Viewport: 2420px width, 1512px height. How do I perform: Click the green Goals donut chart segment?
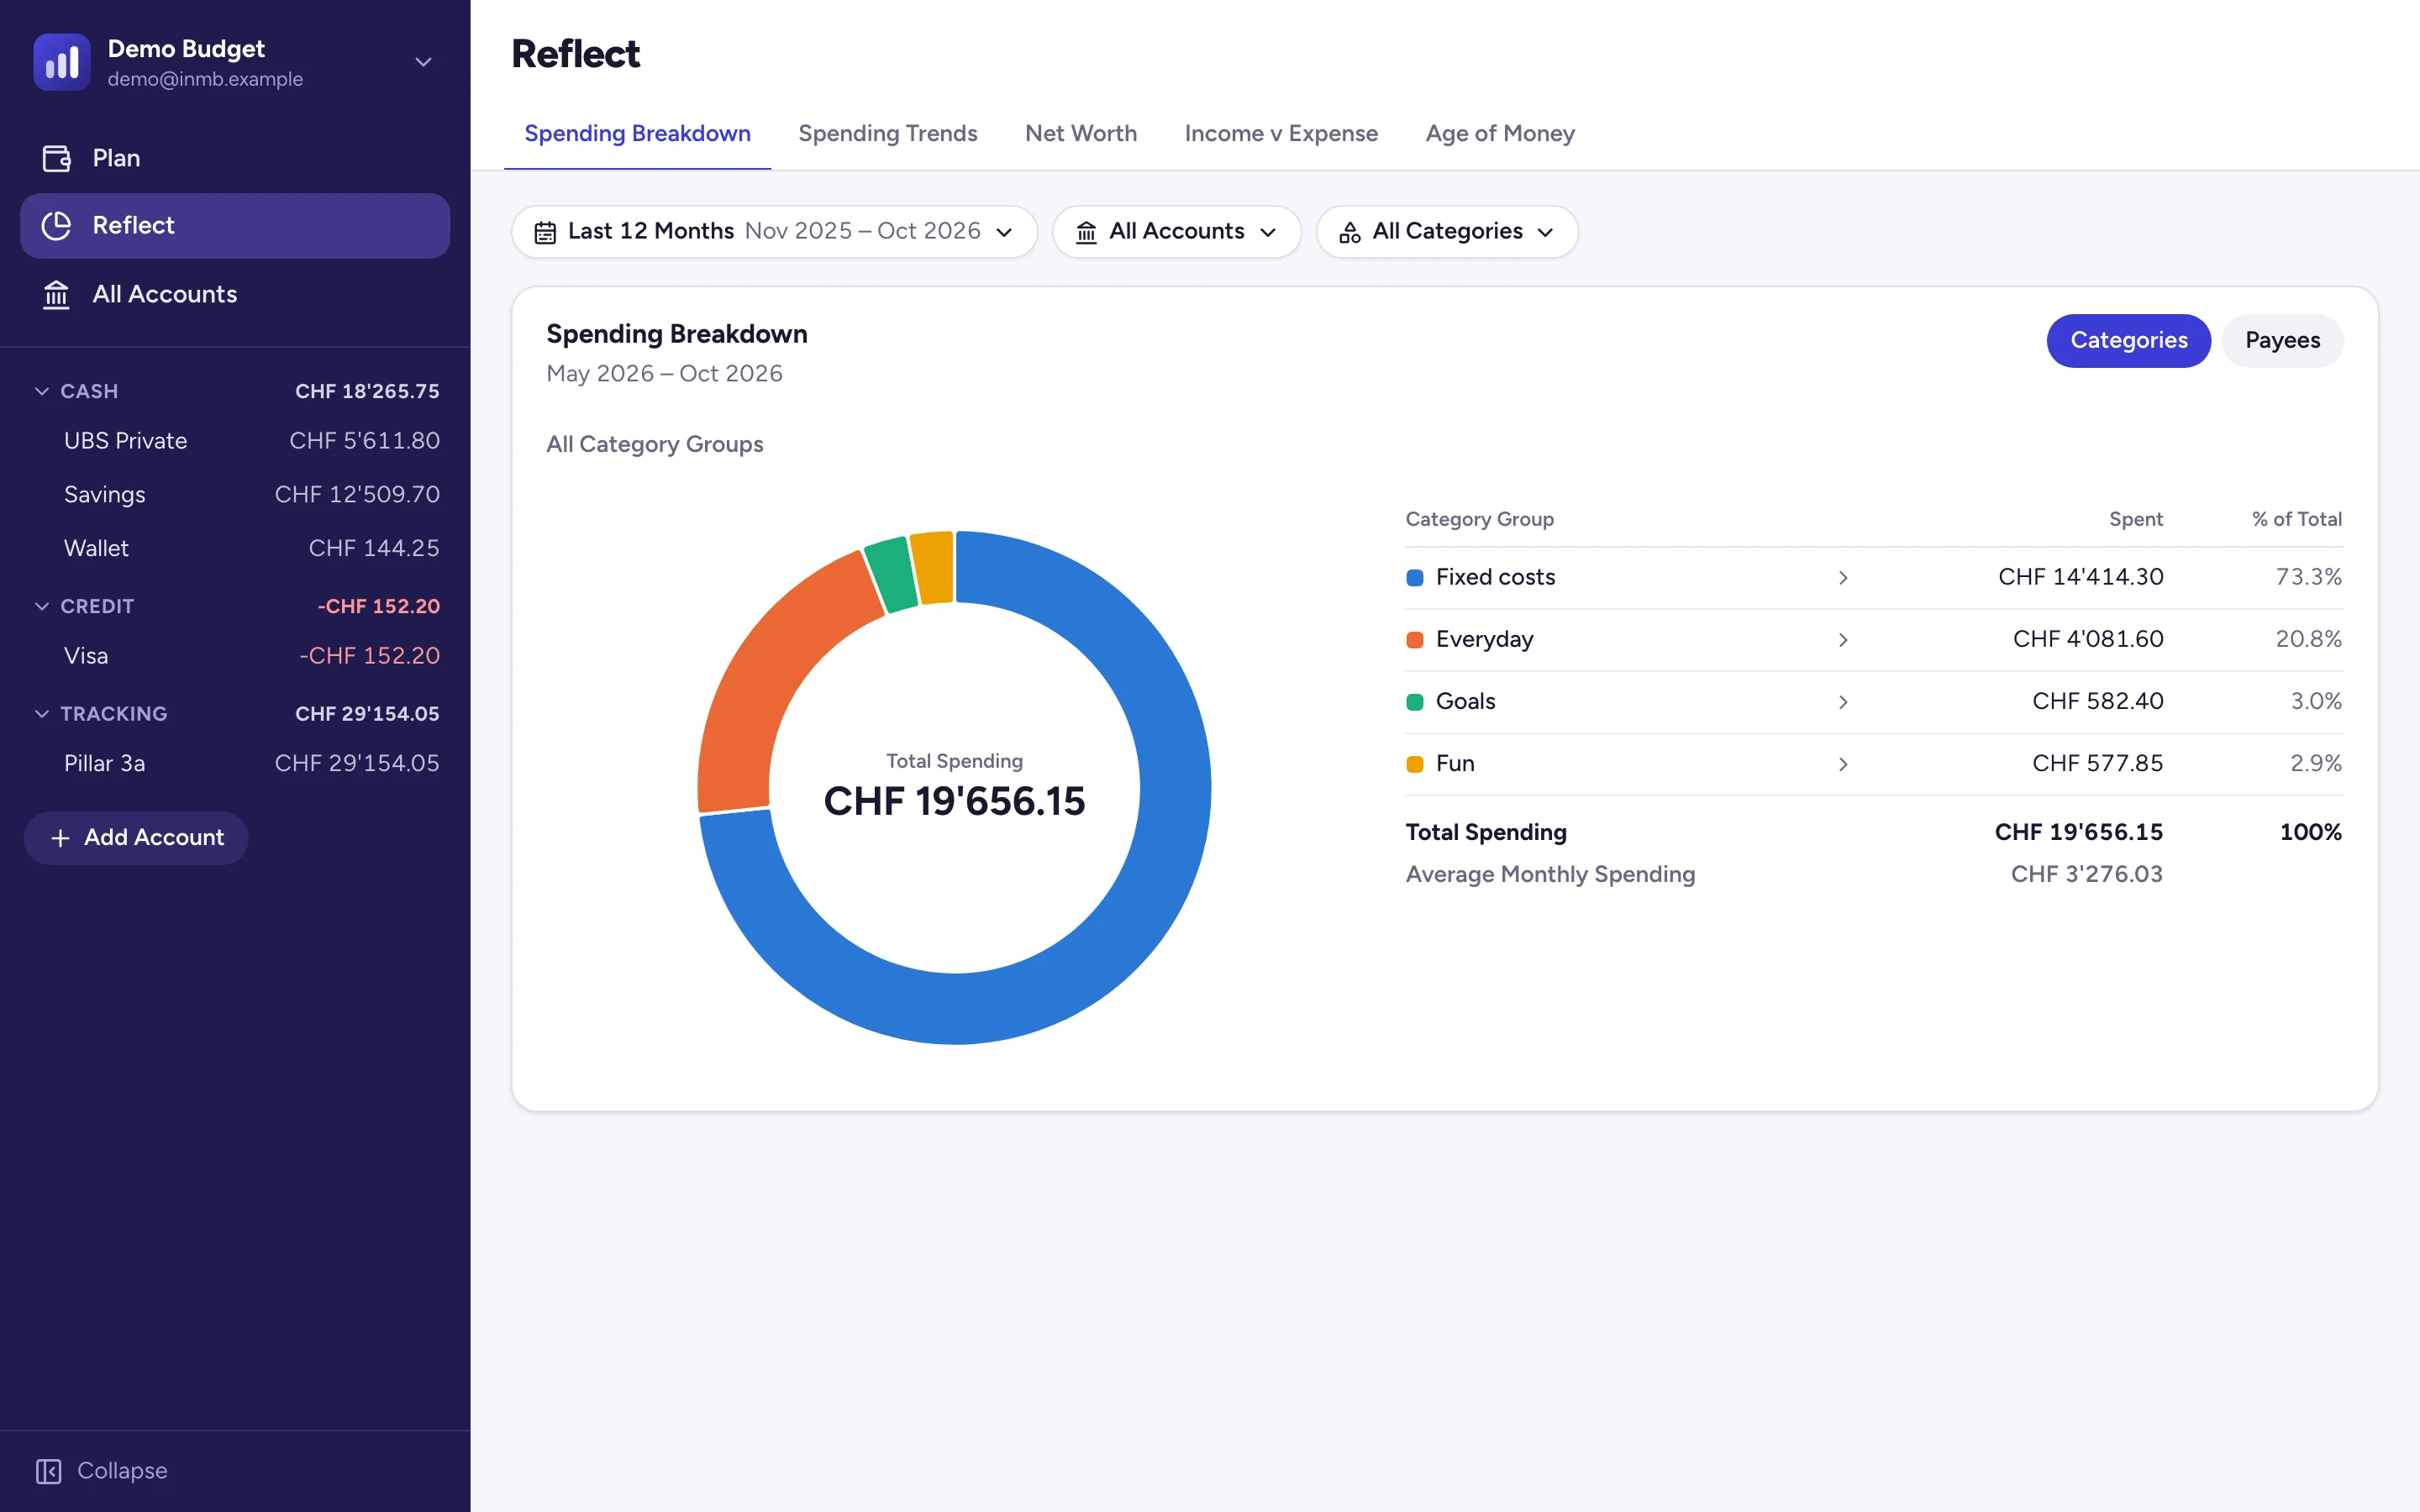pos(891,574)
